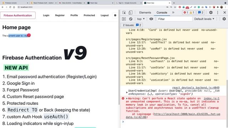Click the browser home icon
This screenshot has width=228, height=128.
14,7
